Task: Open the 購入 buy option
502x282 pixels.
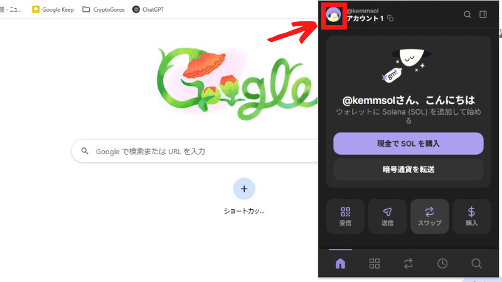Action: click(472, 216)
